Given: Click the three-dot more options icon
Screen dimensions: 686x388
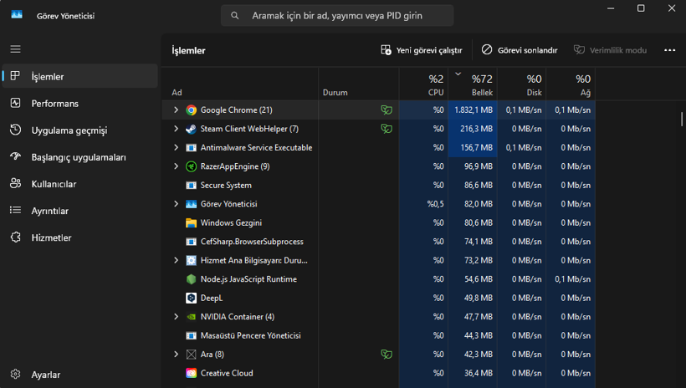Looking at the screenshot, I should click(669, 50).
